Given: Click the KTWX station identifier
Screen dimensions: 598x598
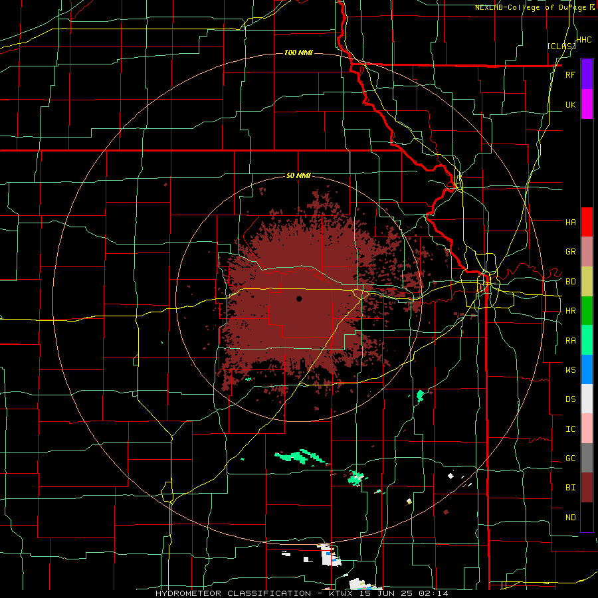Looking at the screenshot, I should [342, 593].
